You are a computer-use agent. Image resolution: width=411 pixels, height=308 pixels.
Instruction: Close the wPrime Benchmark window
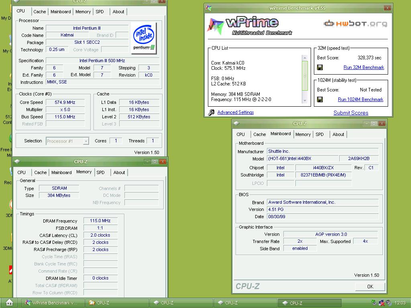pyautogui.click(x=387, y=8)
